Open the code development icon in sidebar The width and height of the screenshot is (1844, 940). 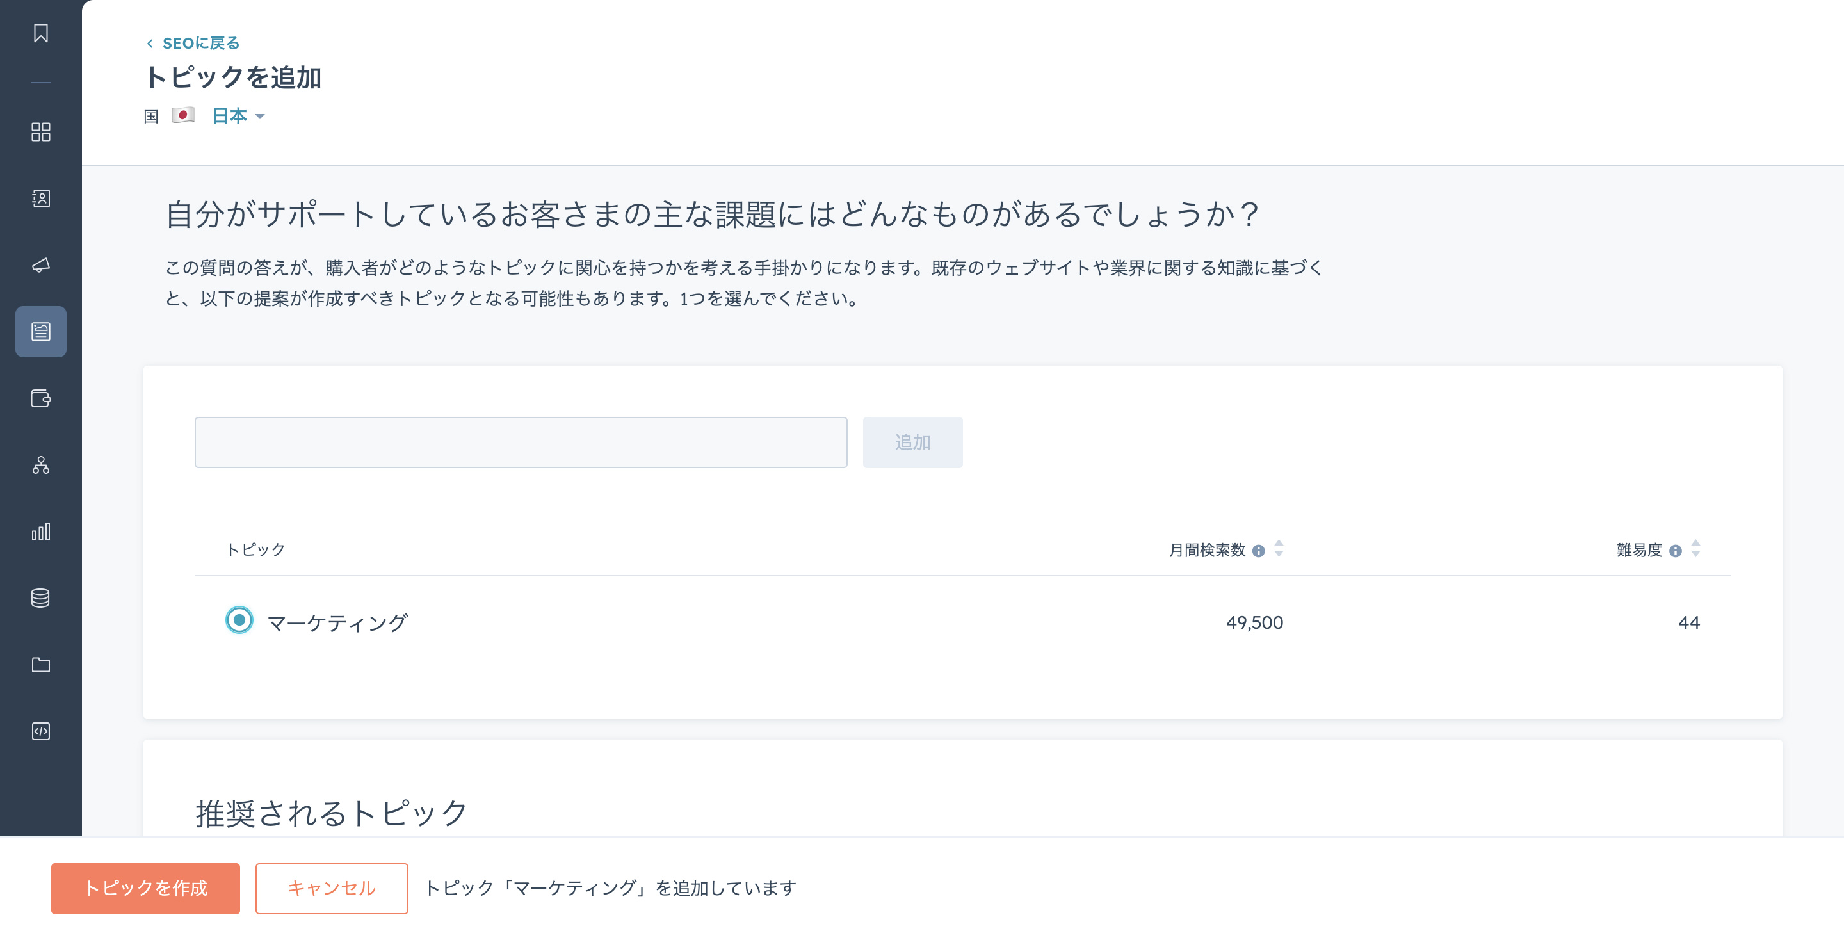pyautogui.click(x=41, y=731)
